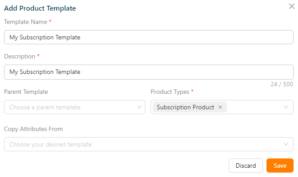Save the product template
The image size is (298, 177).
tap(280, 165)
